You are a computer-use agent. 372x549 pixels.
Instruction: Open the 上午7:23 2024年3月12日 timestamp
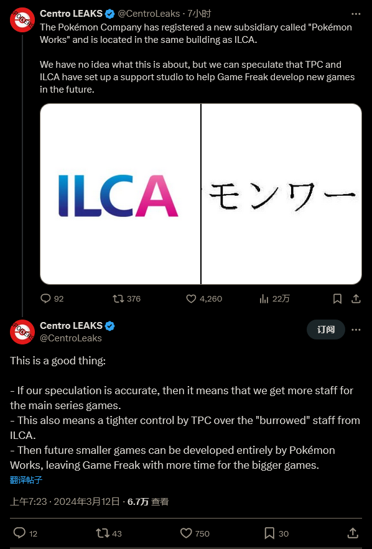point(65,502)
